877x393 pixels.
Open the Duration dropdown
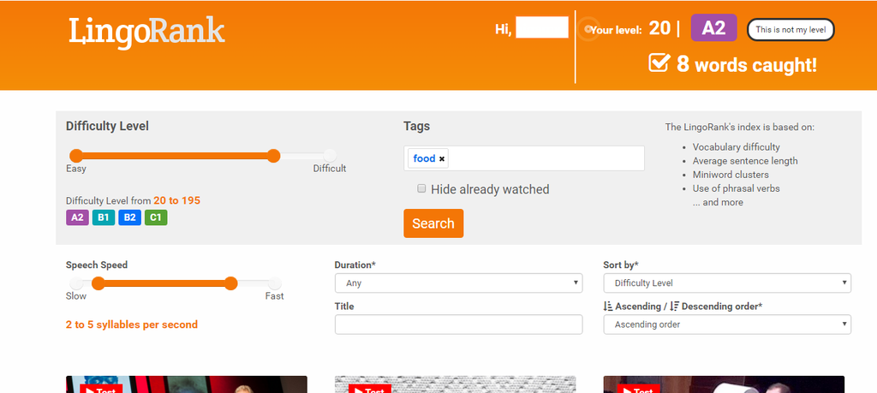click(x=459, y=283)
